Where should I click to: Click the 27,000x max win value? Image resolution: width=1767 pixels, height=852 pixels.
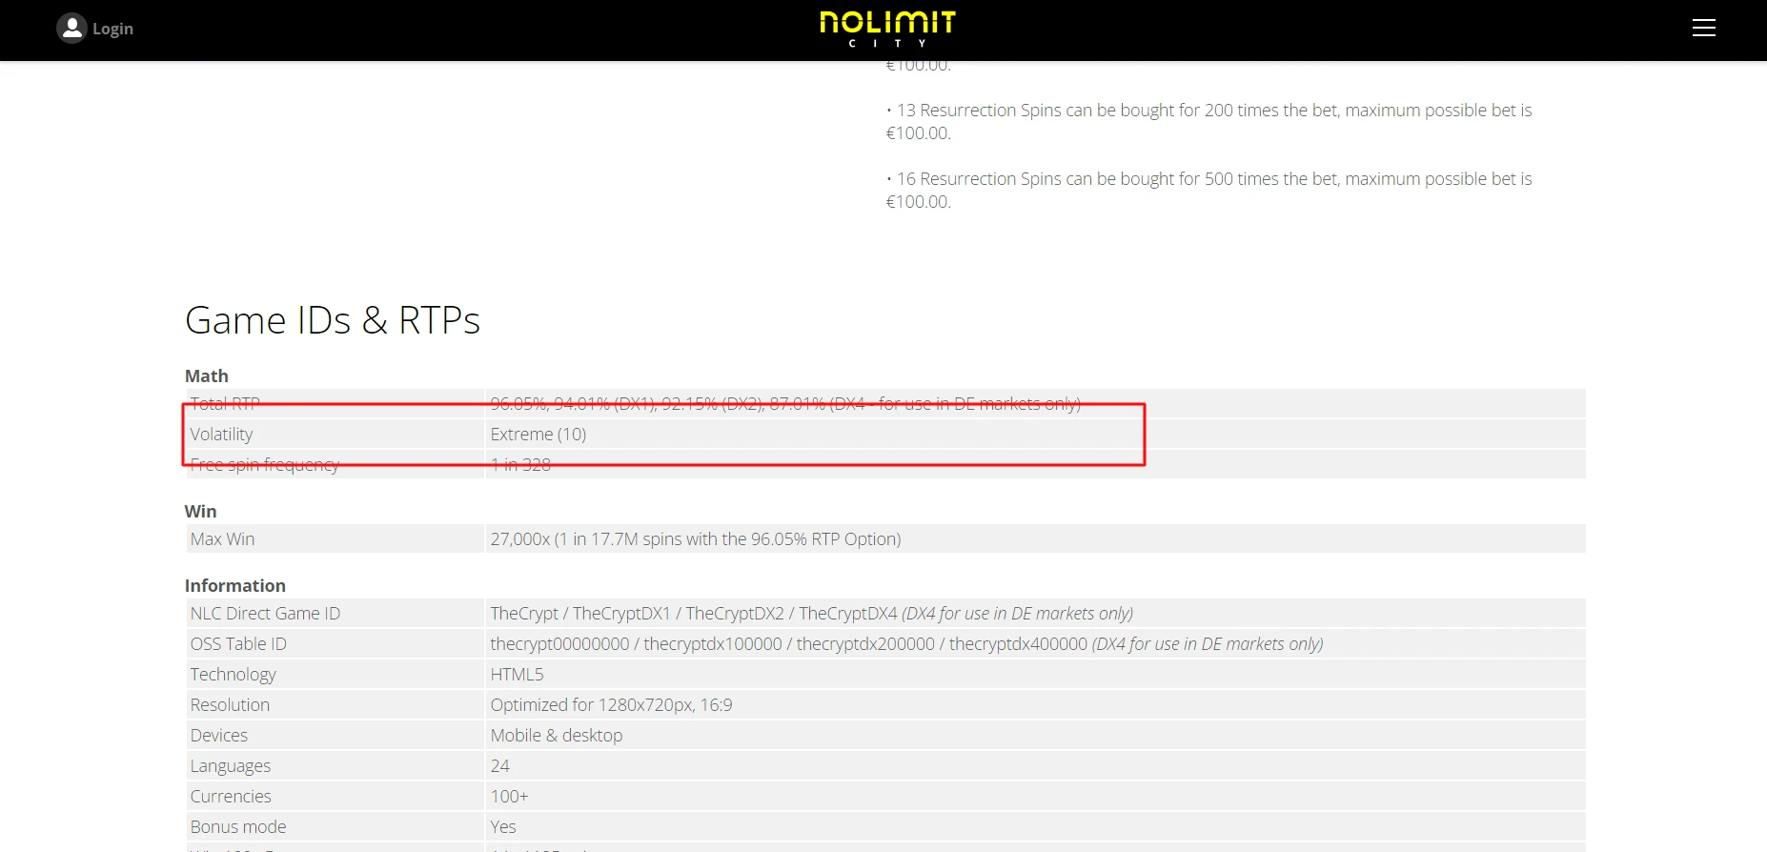pyautogui.click(x=696, y=538)
